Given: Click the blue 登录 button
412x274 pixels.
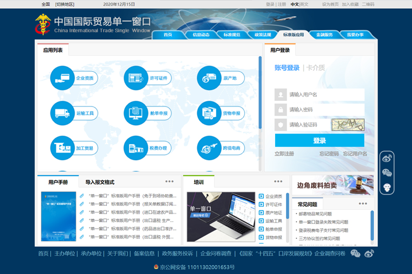Looking at the screenshot, I should [320, 140].
